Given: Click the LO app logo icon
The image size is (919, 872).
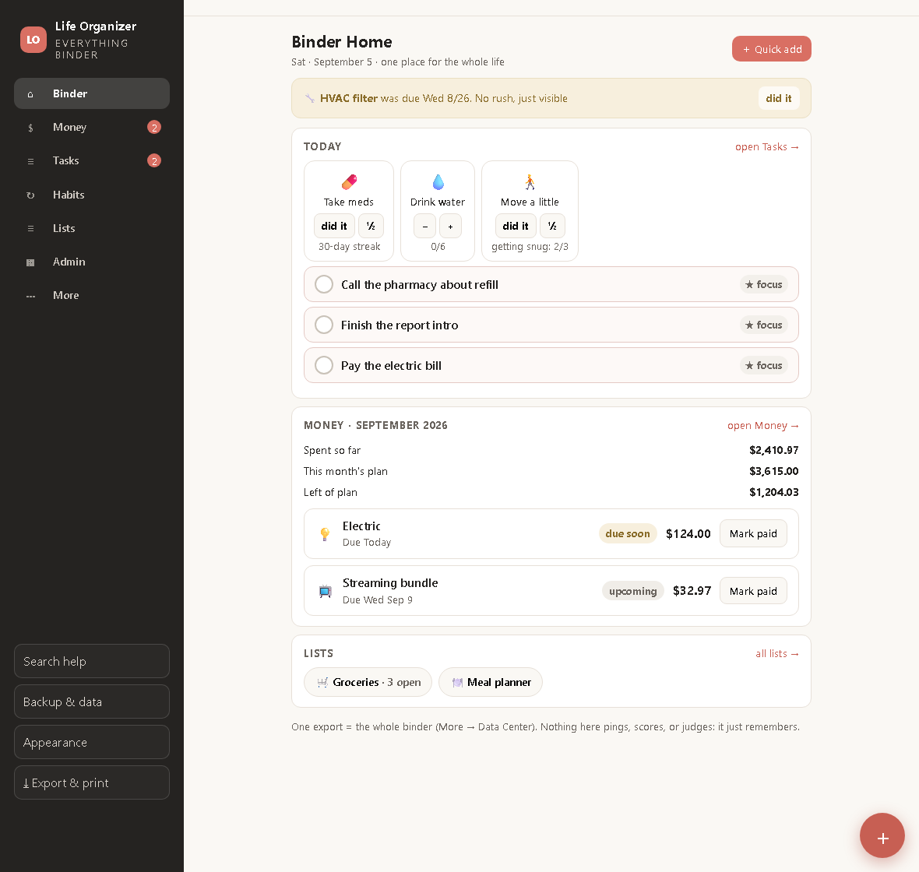Looking at the screenshot, I should (x=33, y=40).
